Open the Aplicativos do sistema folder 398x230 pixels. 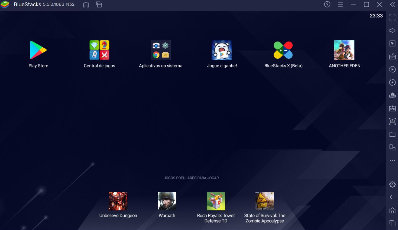pos(161,50)
